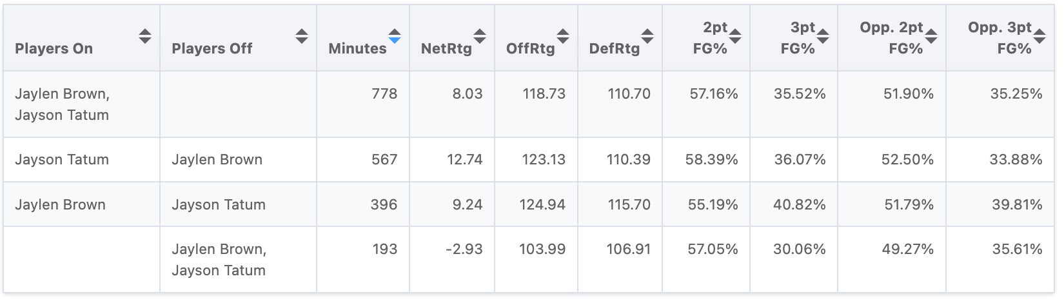Select the 106.91 DefRtg cell
Screen dimensions: 1064x303
(x=629, y=249)
